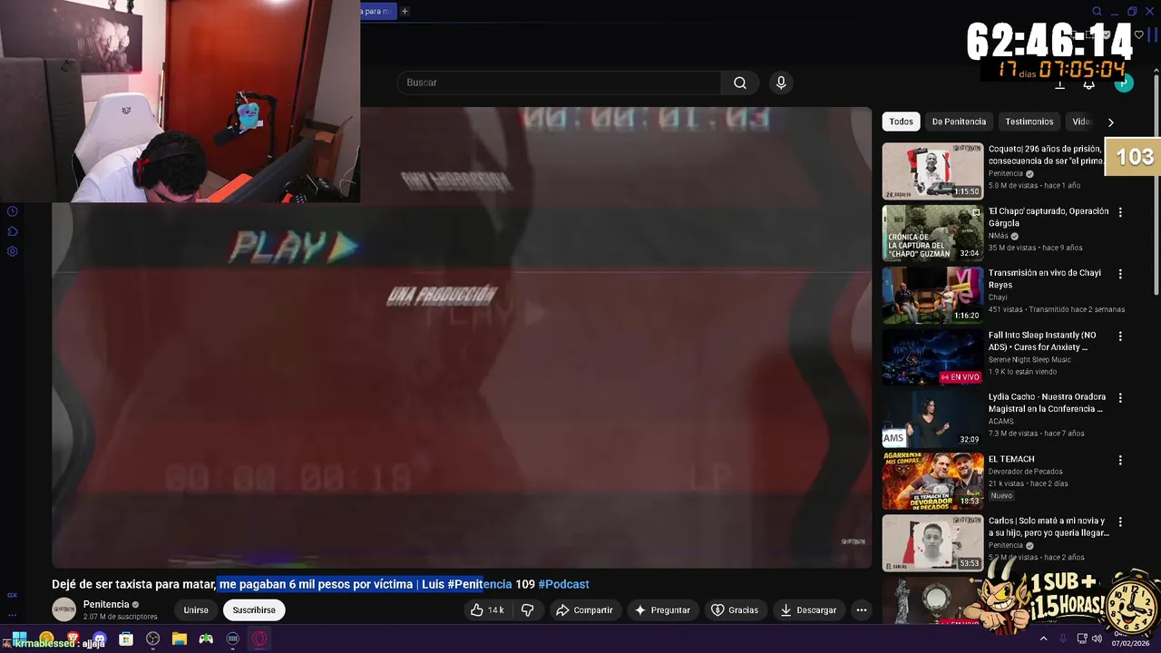The image size is (1161, 653).
Task: Open Coqueto 296 años de prisión thumbnail
Action: 932,171
